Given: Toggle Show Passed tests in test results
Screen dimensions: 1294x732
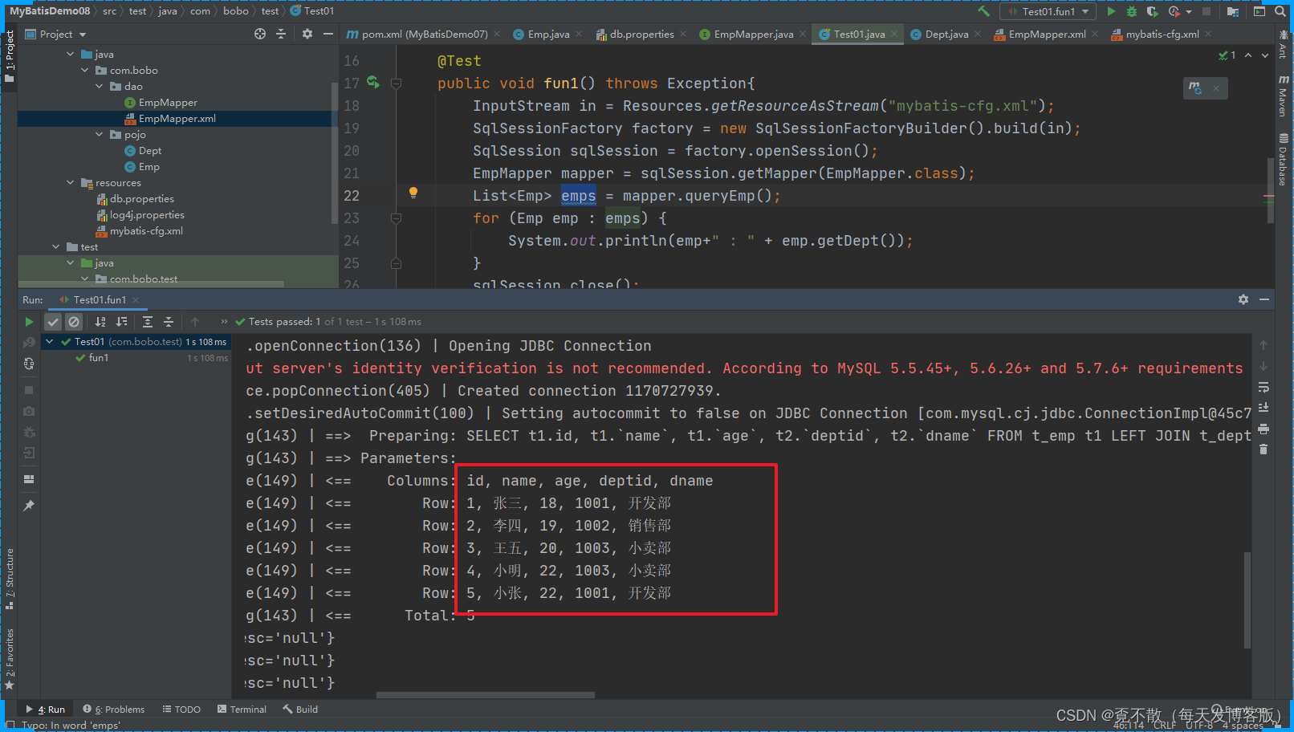Looking at the screenshot, I should click(x=53, y=321).
